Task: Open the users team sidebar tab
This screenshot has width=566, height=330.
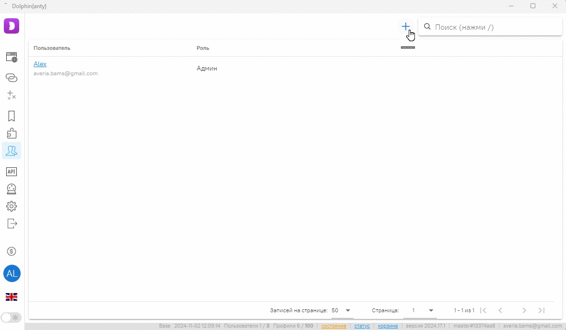Action: point(12,151)
